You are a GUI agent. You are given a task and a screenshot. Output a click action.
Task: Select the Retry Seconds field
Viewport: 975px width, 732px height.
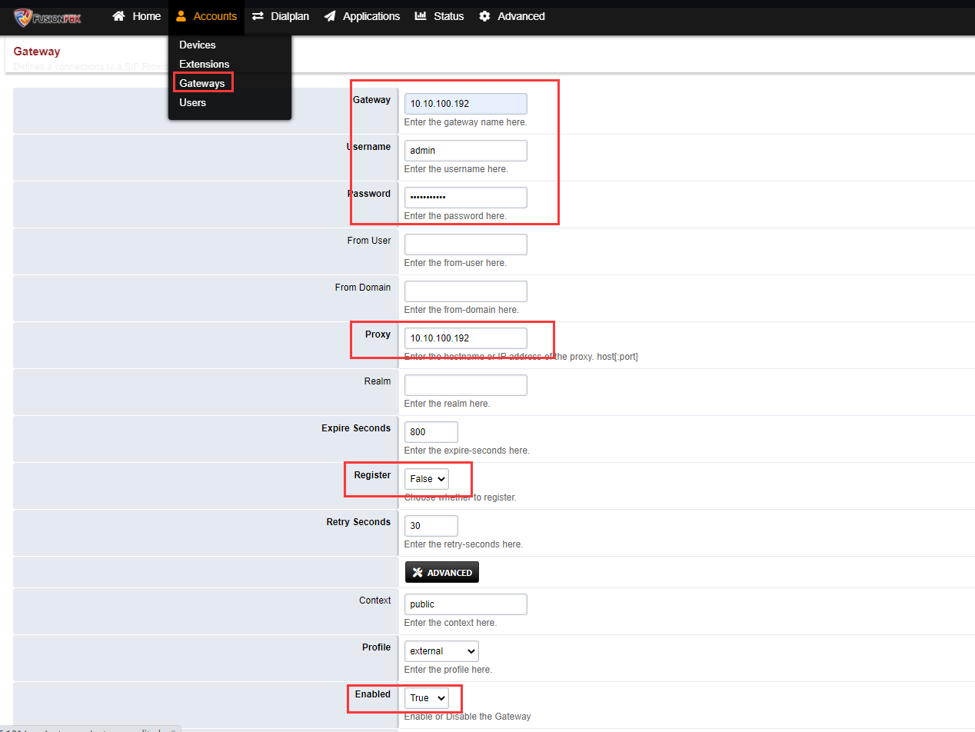[x=431, y=526]
